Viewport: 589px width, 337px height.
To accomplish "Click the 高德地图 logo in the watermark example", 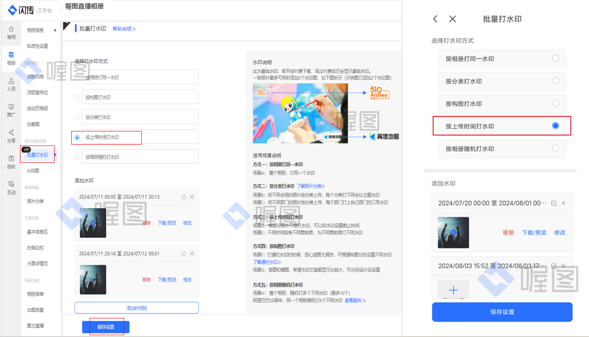I will coord(384,136).
